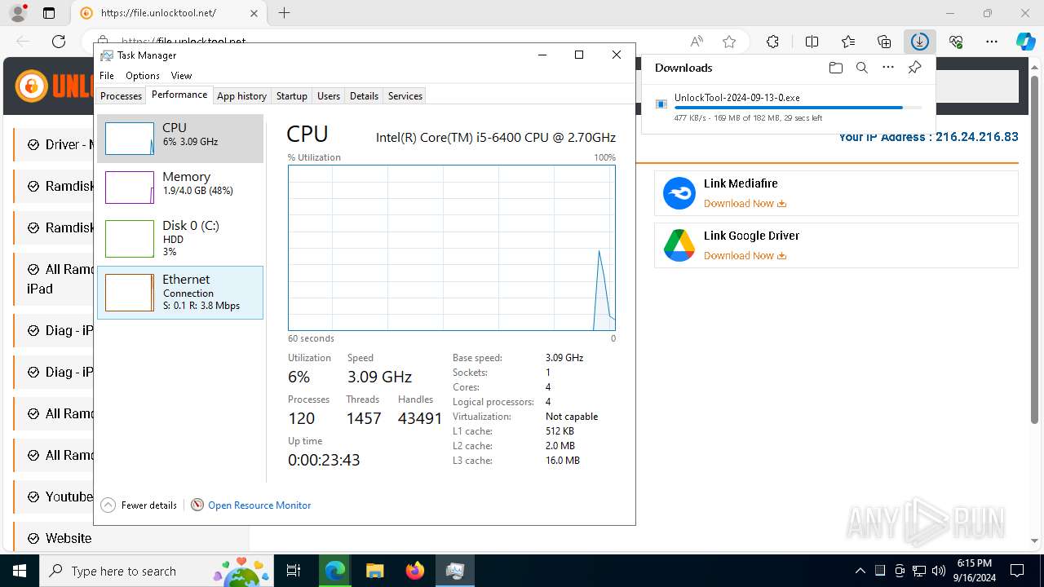Click Read aloud icon in address bar
The width and height of the screenshot is (1044, 587).
pos(697,42)
